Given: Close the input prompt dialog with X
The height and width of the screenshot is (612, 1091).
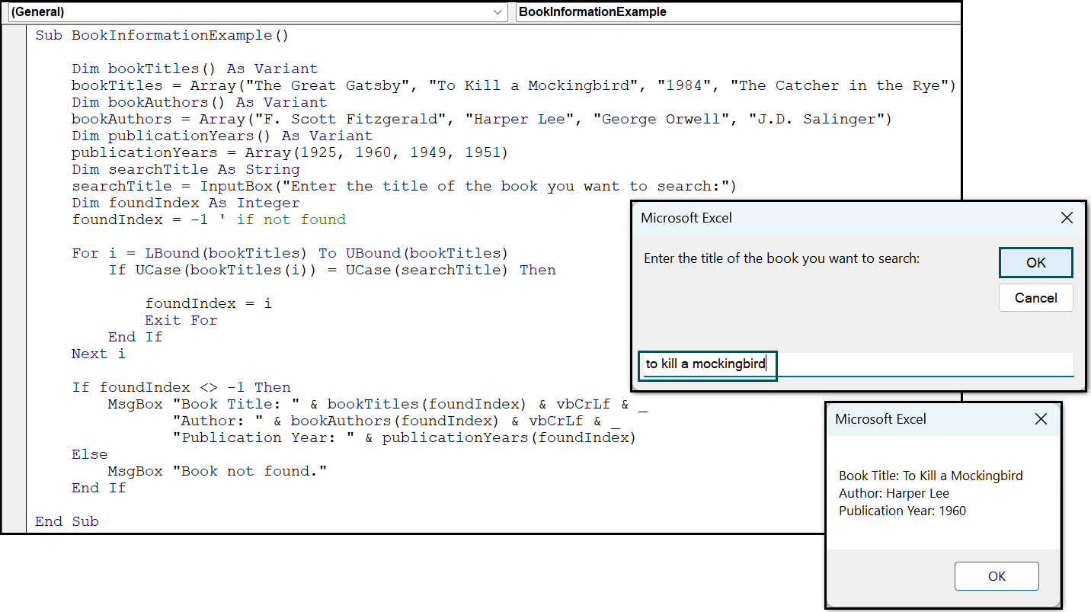Looking at the screenshot, I should (x=1067, y=218).
